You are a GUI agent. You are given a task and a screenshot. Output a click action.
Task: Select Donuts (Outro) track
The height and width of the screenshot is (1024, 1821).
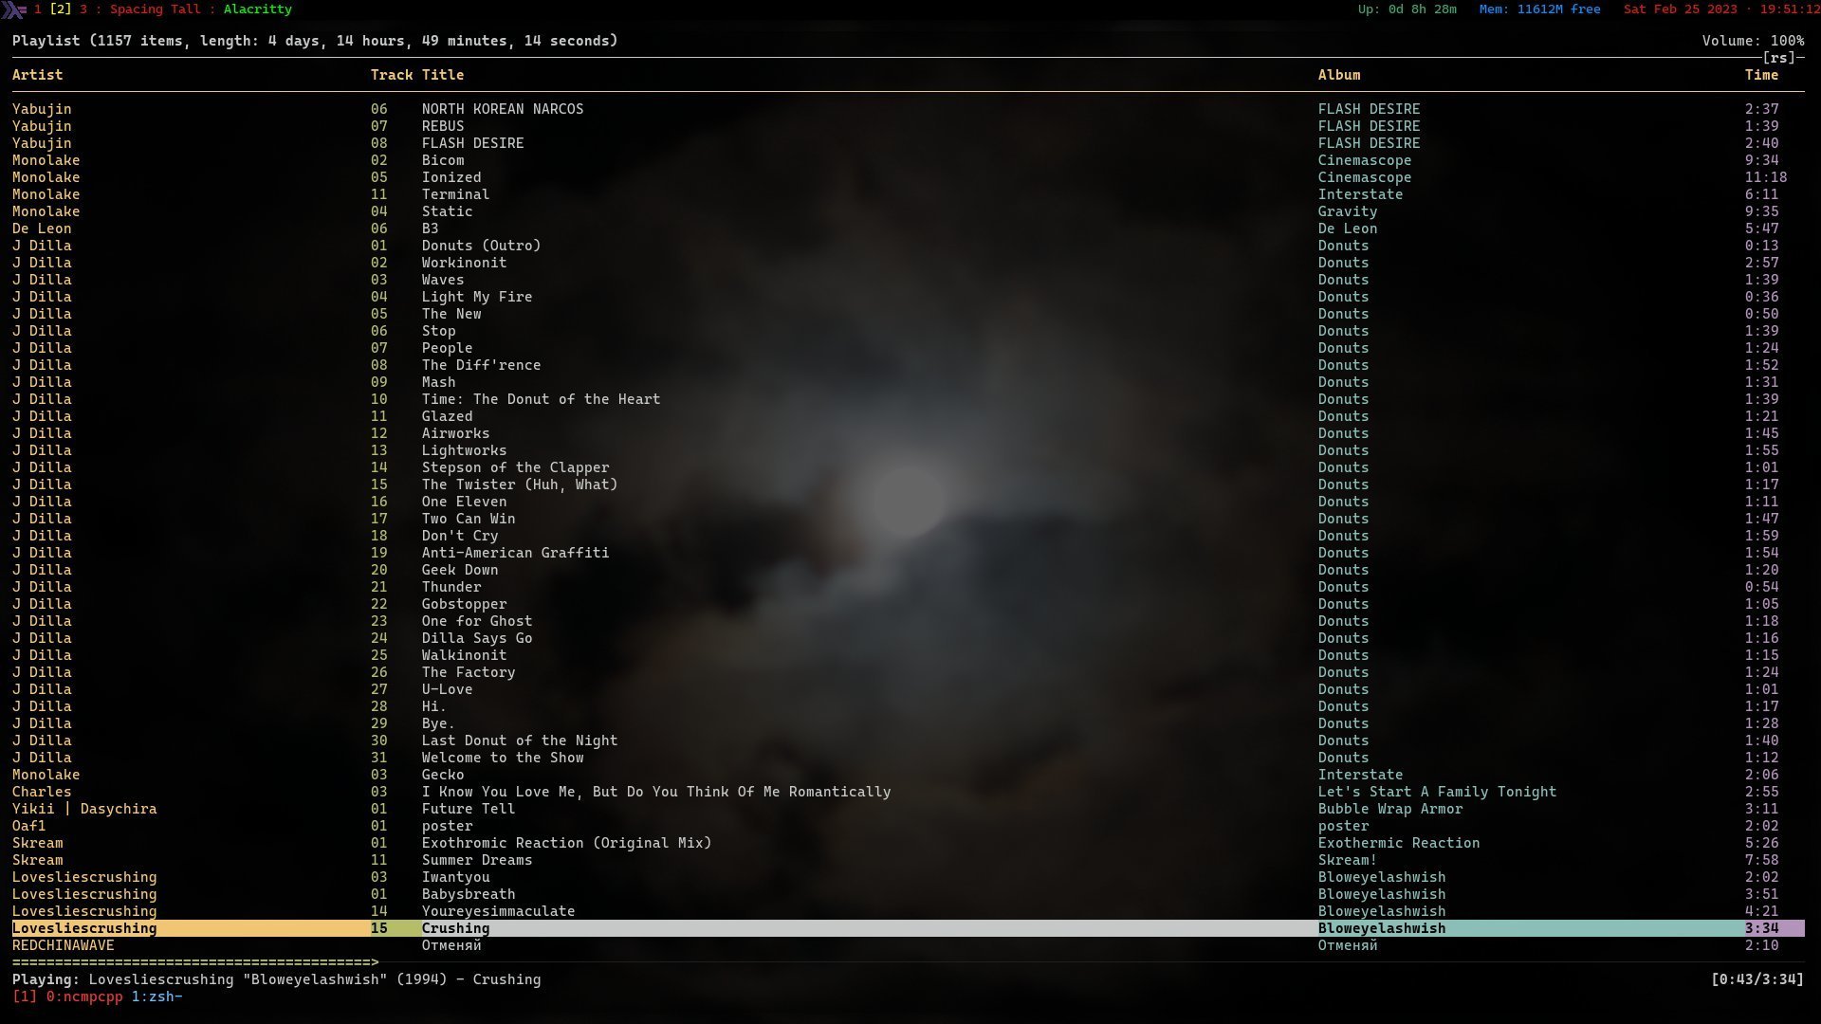click(908, 246)
